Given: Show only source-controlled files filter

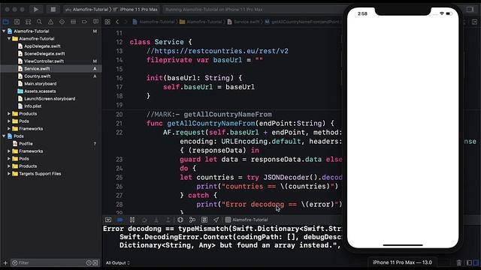Looking at the screenshot, I should pos(95,262).
